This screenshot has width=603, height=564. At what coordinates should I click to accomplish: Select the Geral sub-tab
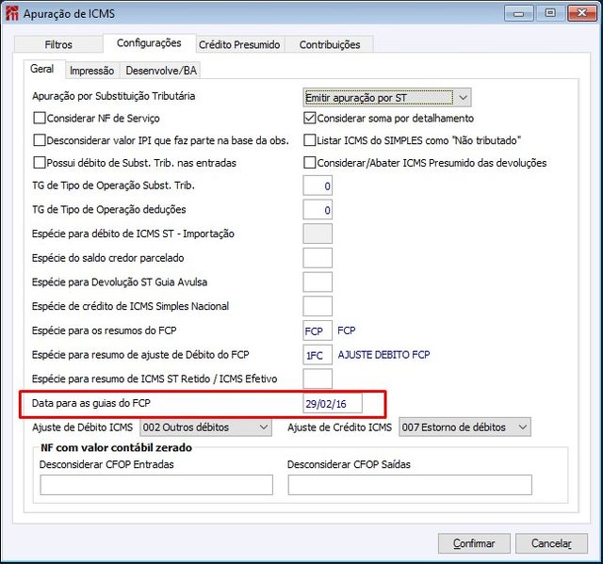click(42, 69)
